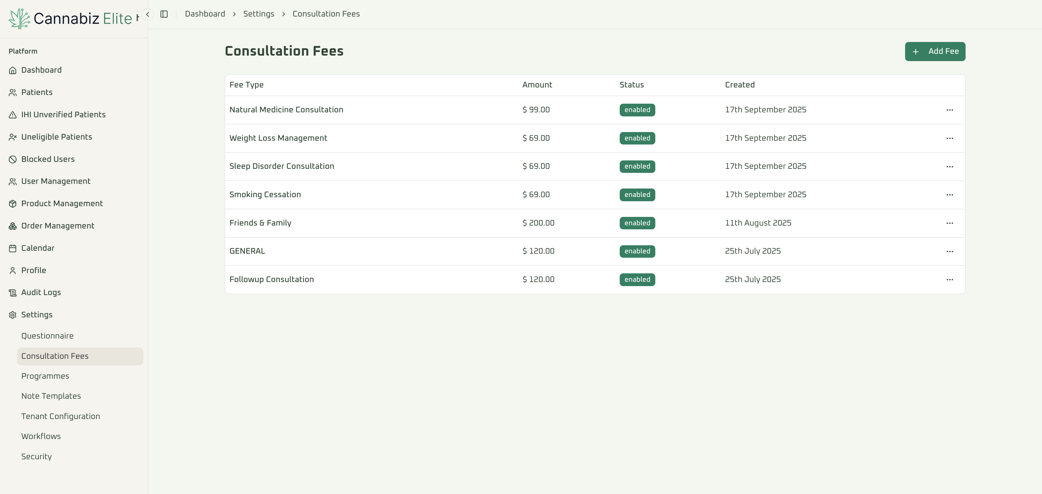Toggle enabled badge for Followup Consultation
Image resolution: width=1042 pixels, height=494 pixels.
click(637, 279)
